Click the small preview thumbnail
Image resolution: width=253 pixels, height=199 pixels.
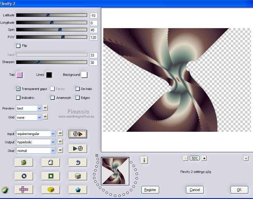115,171
